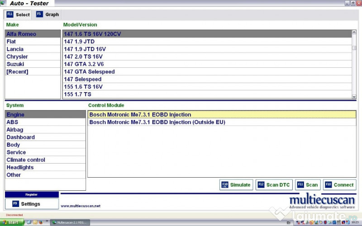Select model 147 1.6 TS 16V 120CV
Image resolution: width=362 pixels, height=226 pixels.
click(207, 34)
